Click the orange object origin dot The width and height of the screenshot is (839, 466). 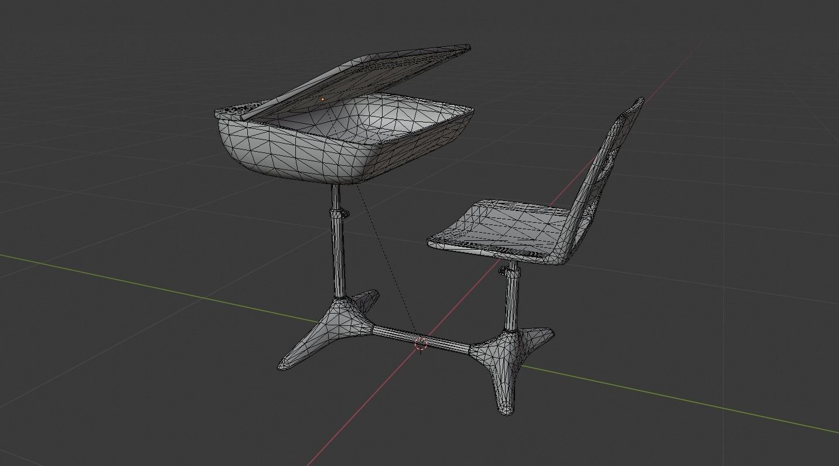pyautogui.click(x=323, y=100)
